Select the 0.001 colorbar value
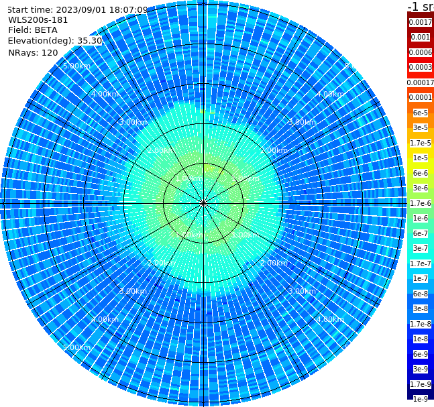The image size is (434, 407). click(x=421, y=37)
